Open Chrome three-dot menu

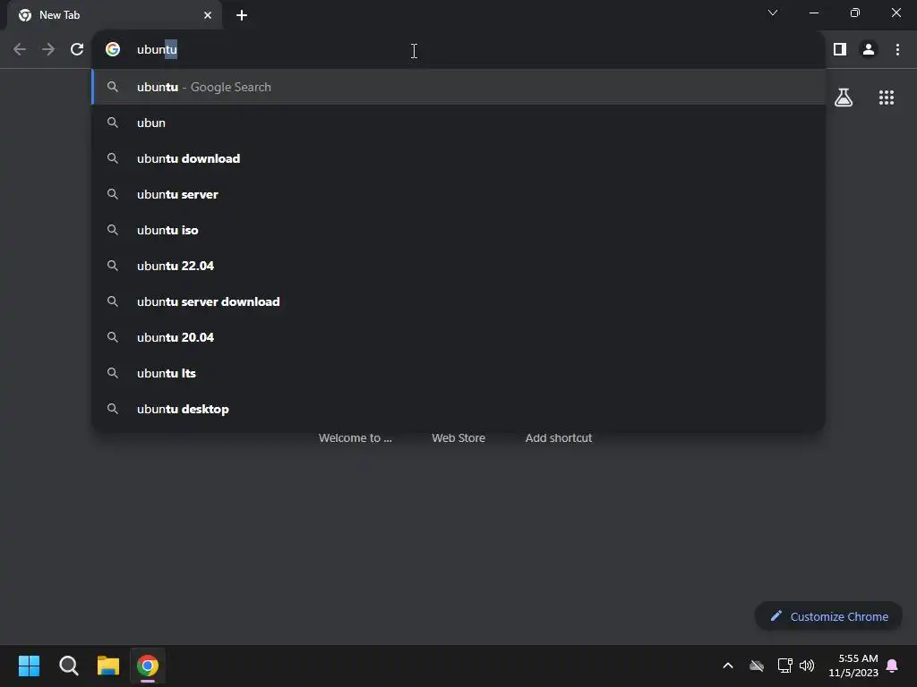coord(897,50)
